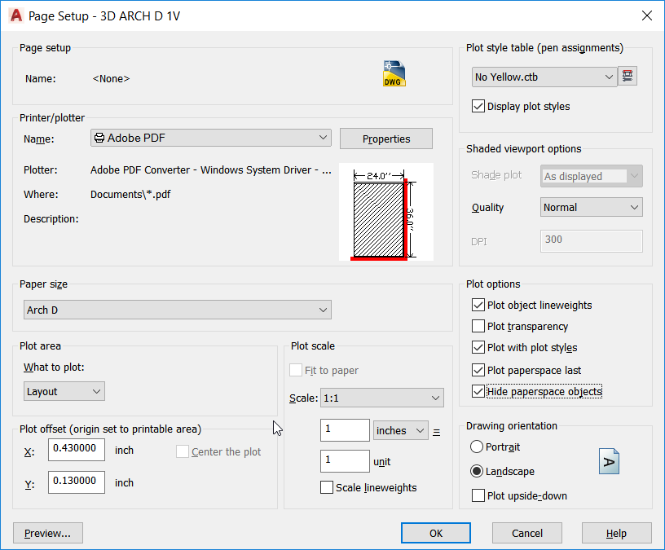The height and width of the screenshot is (550, 665).
Task: Click the DWG file icon in Page setup
Action: 394,73
